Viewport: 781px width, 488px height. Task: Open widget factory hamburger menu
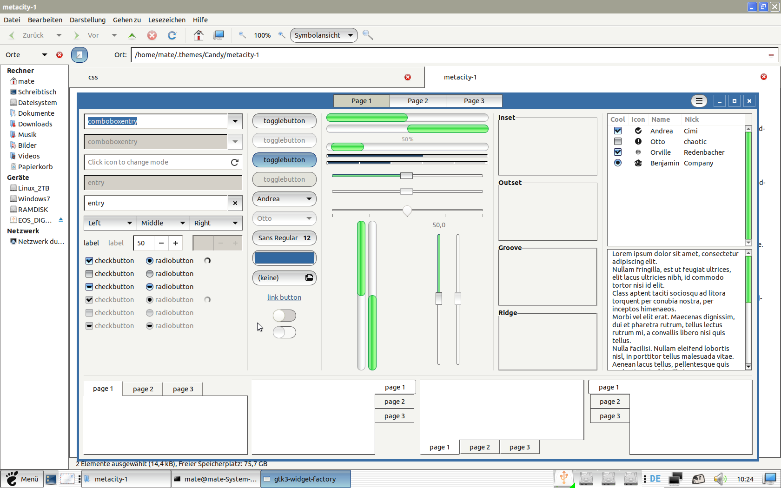point(699,101)
